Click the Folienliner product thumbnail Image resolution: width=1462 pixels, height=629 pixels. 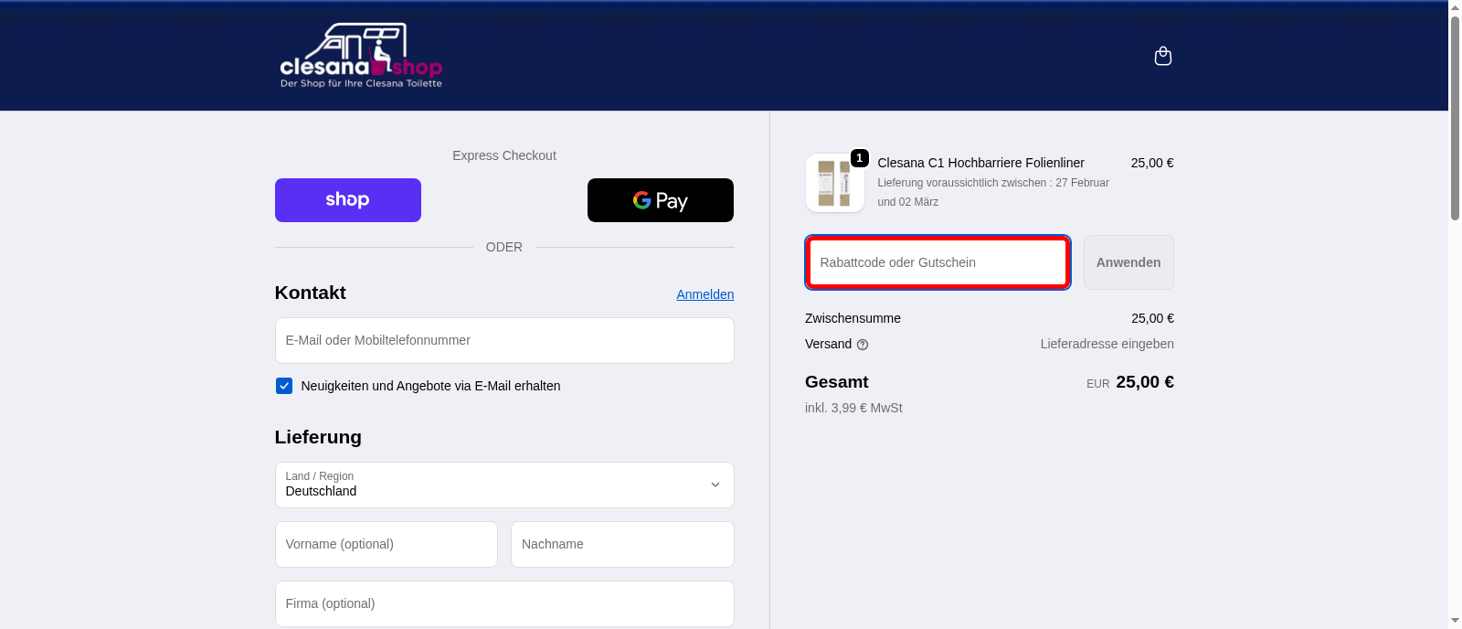click(835, 183)
